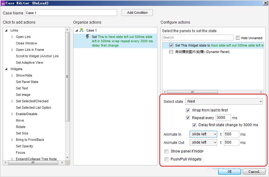Expand Set Selected/Checked options
The height and width of the screenshot is (177, 269).
(12, 101)
